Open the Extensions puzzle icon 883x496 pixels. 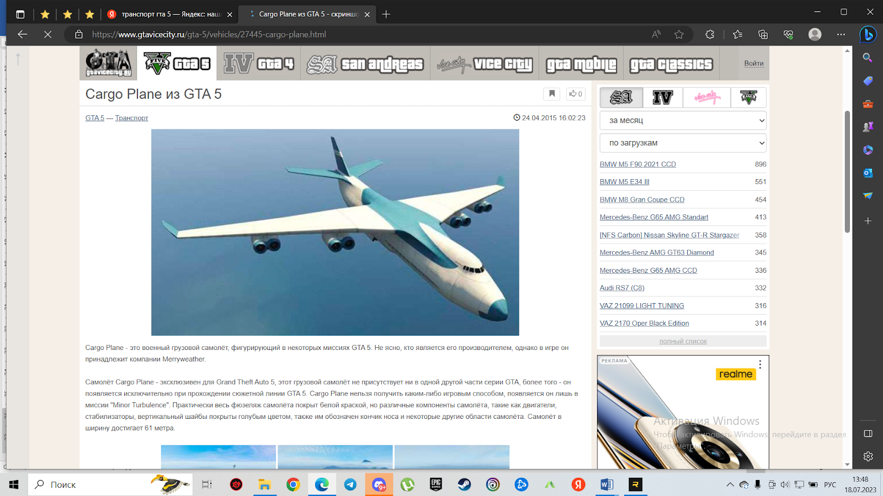[710, 34]
